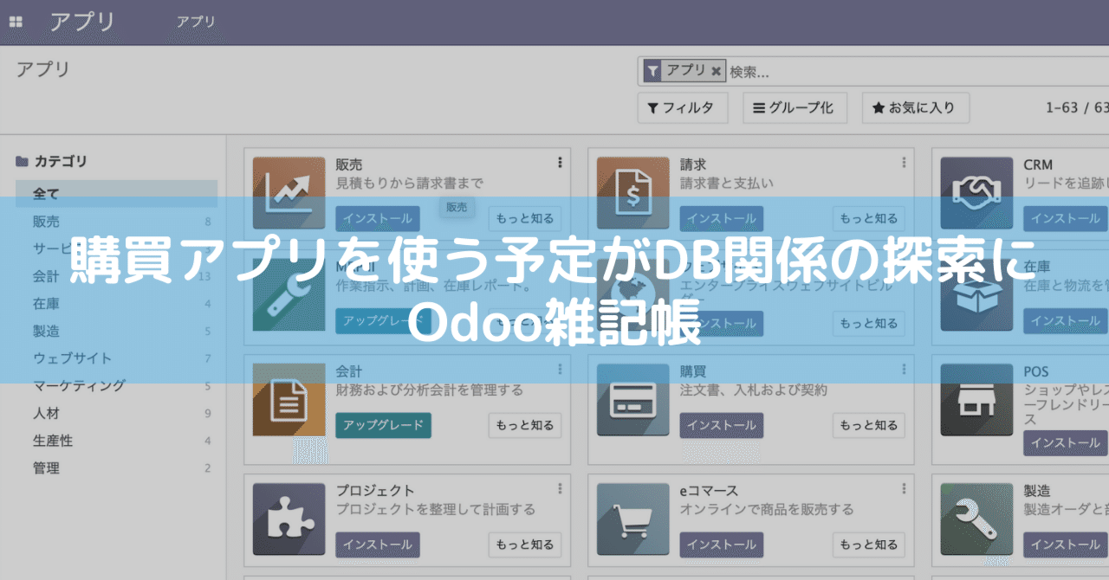The width and height of the screenshot is (1109, 580).
Task: Click もっと知る on the eコマース card
Action: click(x=868, y=545)
